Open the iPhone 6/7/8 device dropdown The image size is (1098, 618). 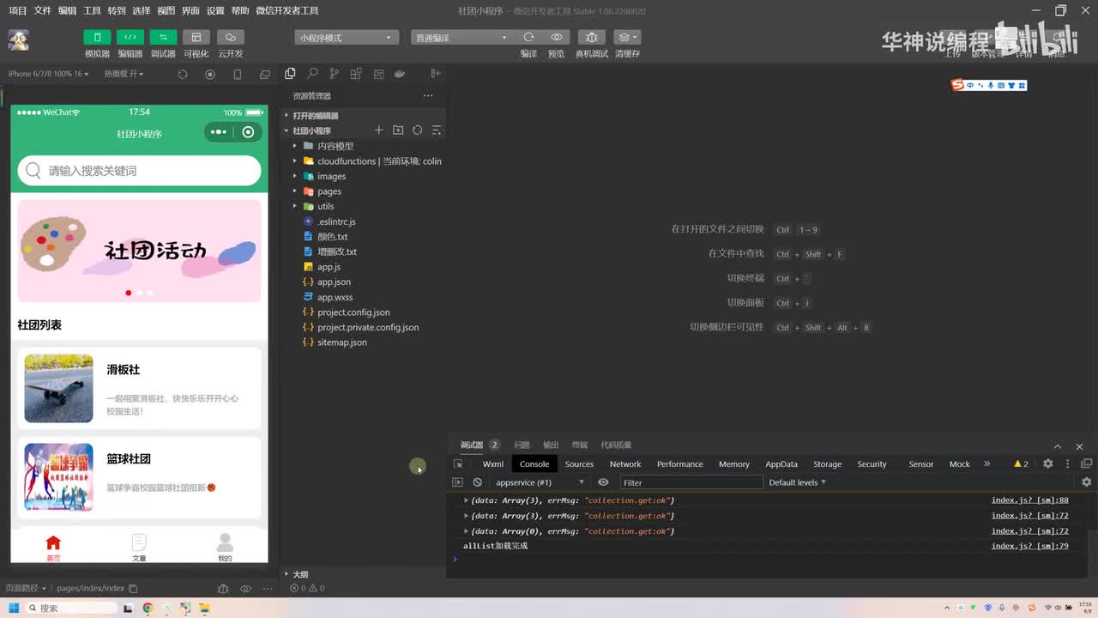[49, 74]
